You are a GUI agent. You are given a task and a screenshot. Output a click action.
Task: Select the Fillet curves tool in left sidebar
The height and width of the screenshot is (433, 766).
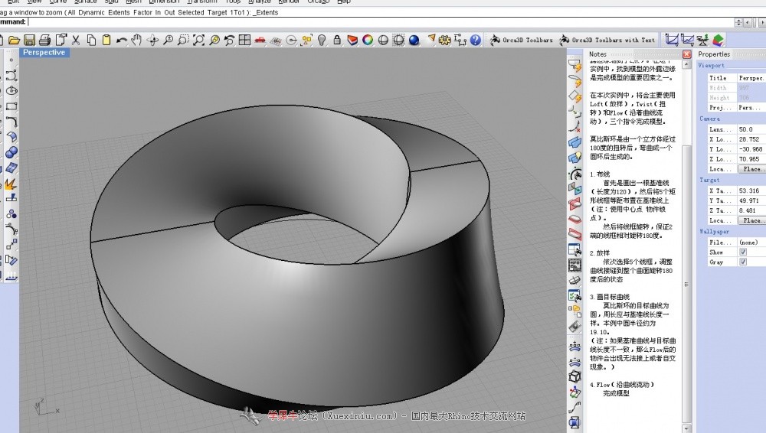click(11, 122)
